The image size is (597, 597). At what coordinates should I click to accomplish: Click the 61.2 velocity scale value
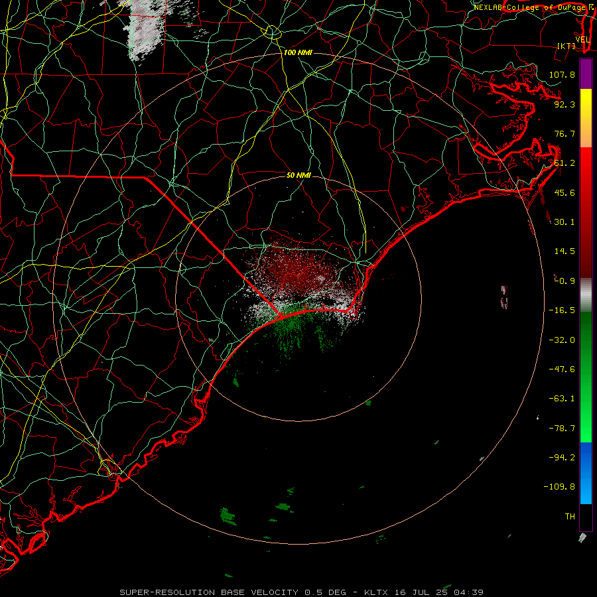(564, 163)
